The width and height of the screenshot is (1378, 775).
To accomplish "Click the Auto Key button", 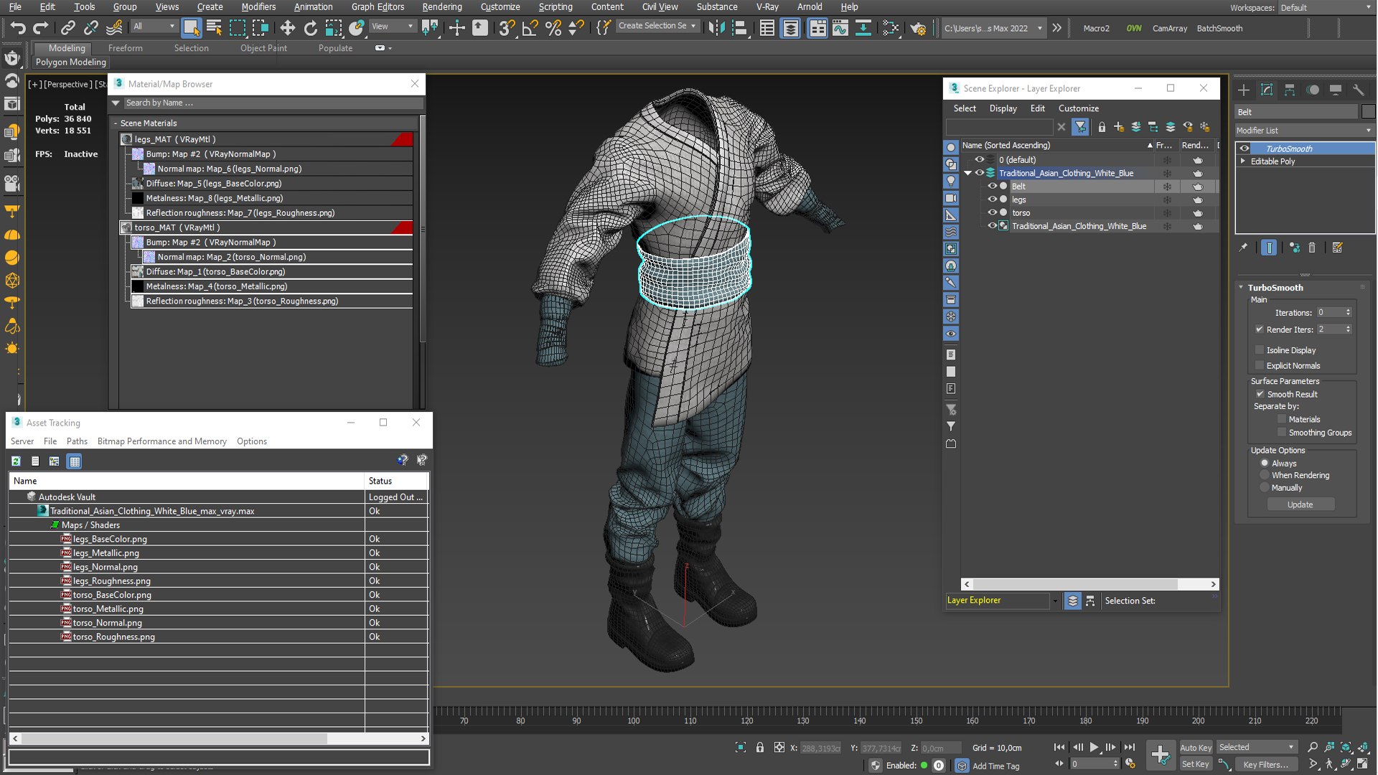I will [x=1195, y=748].
